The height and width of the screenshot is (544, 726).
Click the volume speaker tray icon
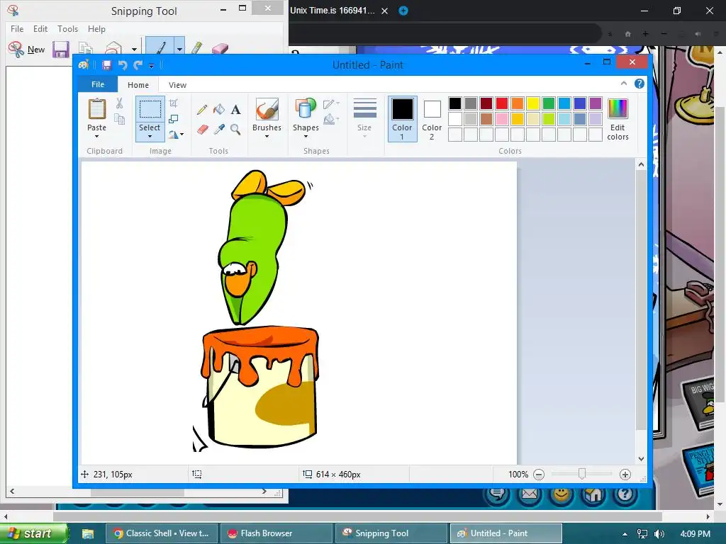pyautogui.click(x=659, y=533)
